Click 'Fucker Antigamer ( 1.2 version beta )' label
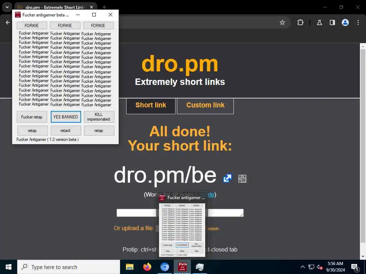 pos(48,139)
